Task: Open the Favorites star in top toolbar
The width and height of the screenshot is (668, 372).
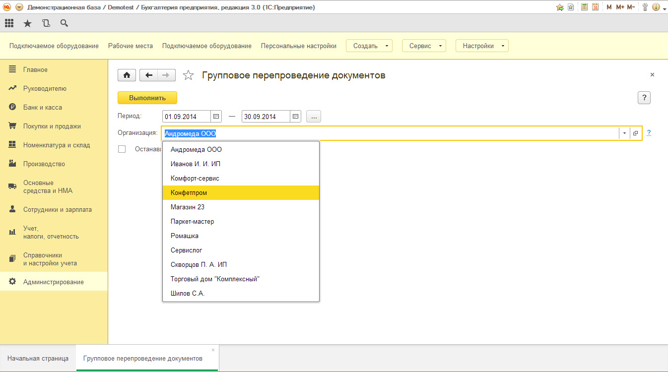Action: point(27,23)
